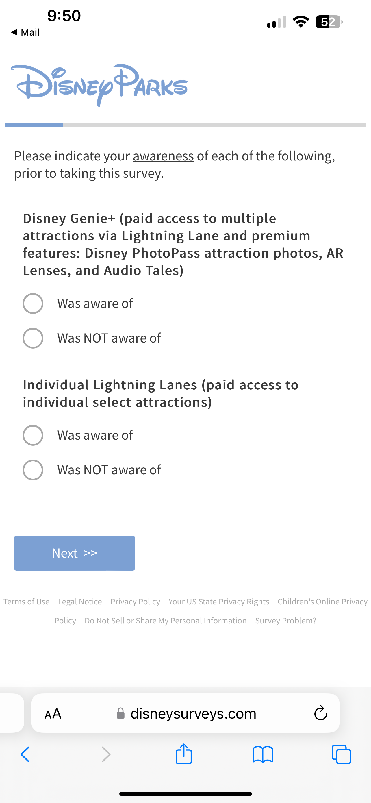Image resolution: width=371 pixels, height=803 pixels.
Task: Show open tabs overview icon
Action: 342,754
